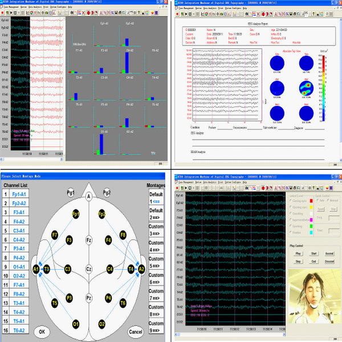Image resolution: width=342 pixels, height=342 pixels.
Task: Click the Cz midline electrode
Action: (89, 268)
